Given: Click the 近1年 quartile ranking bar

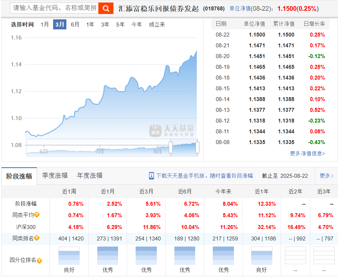Looking at the screenshot, I should point(262,256).
